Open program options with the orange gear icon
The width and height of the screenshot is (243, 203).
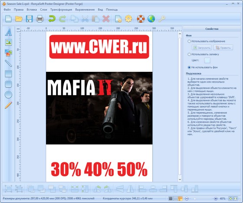[x=128, y=19]
